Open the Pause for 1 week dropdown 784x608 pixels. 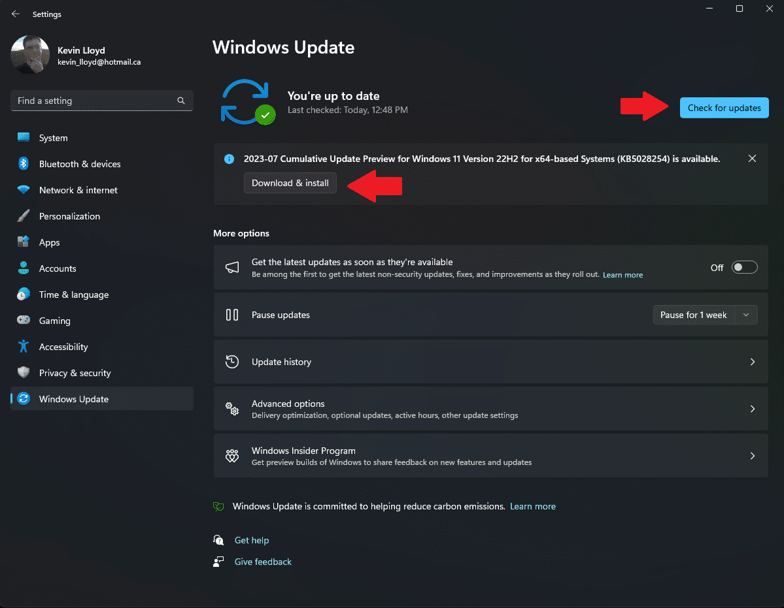coord(705,315)
